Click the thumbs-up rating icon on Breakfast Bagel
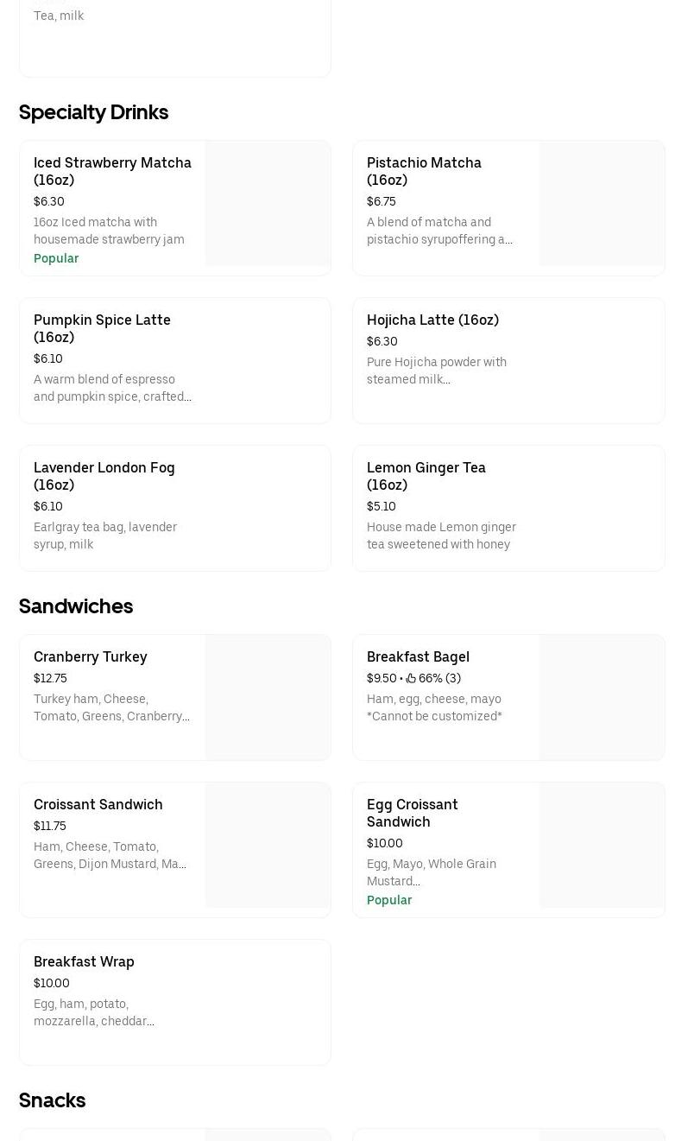The height and width of the screenshot is (1141, 694). 411,679
